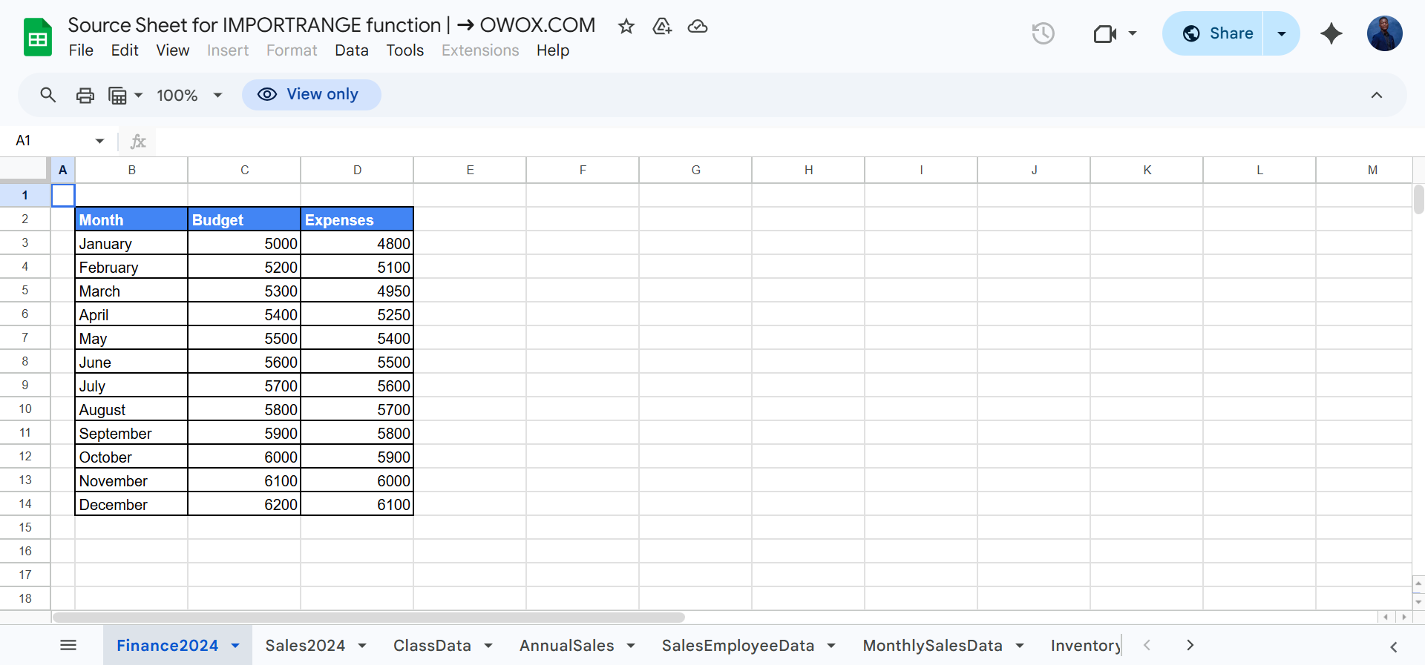Open the Gemini sparkle icon
This screenshot has width=1425, height=665.
[1331, 33]
